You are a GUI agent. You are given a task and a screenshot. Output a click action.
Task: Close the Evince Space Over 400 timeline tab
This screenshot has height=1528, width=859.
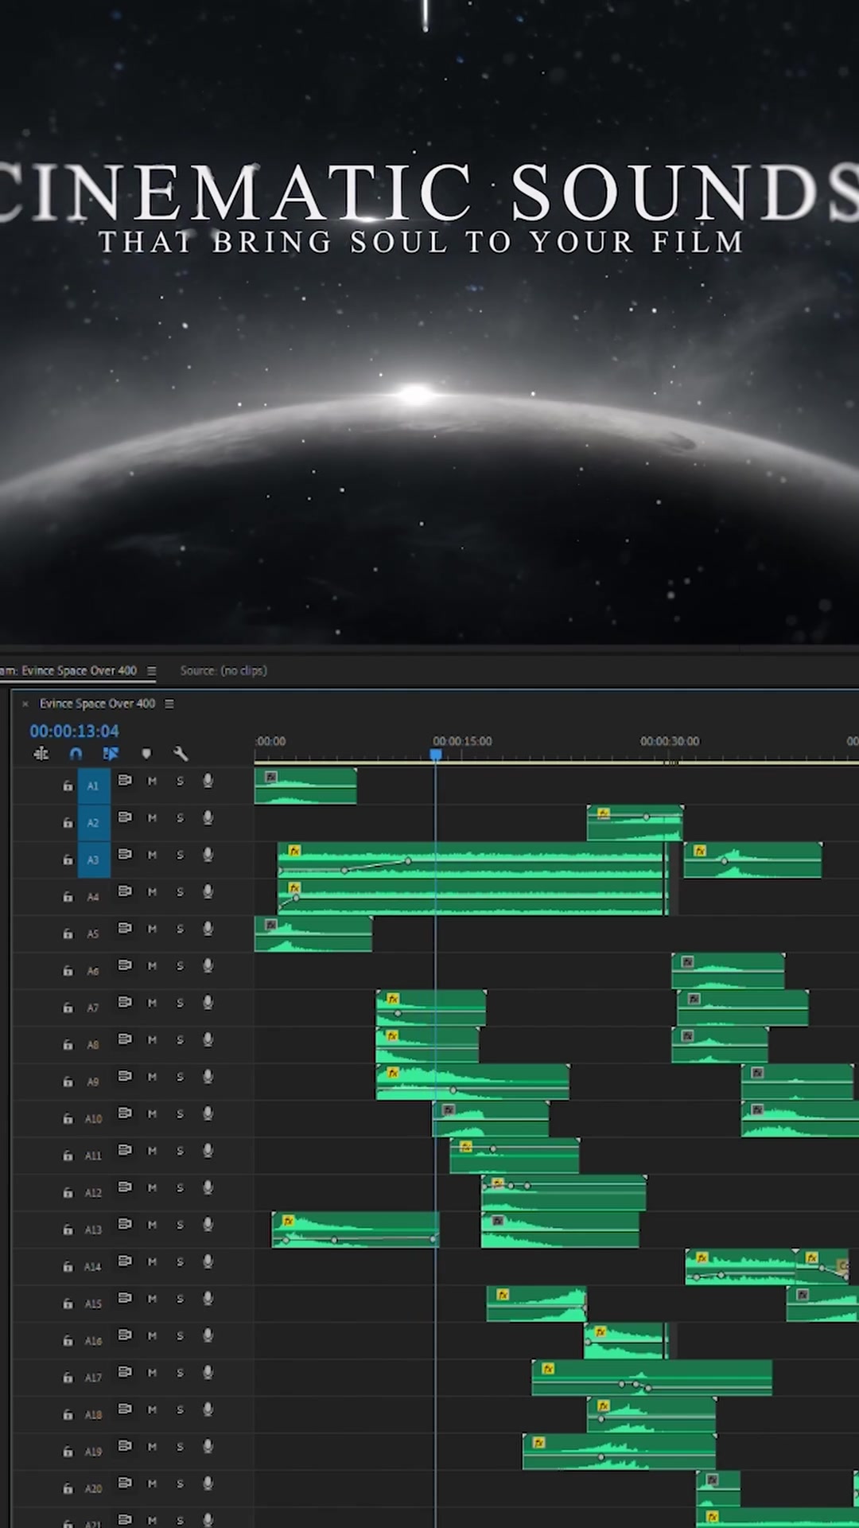tap(25, 704)
